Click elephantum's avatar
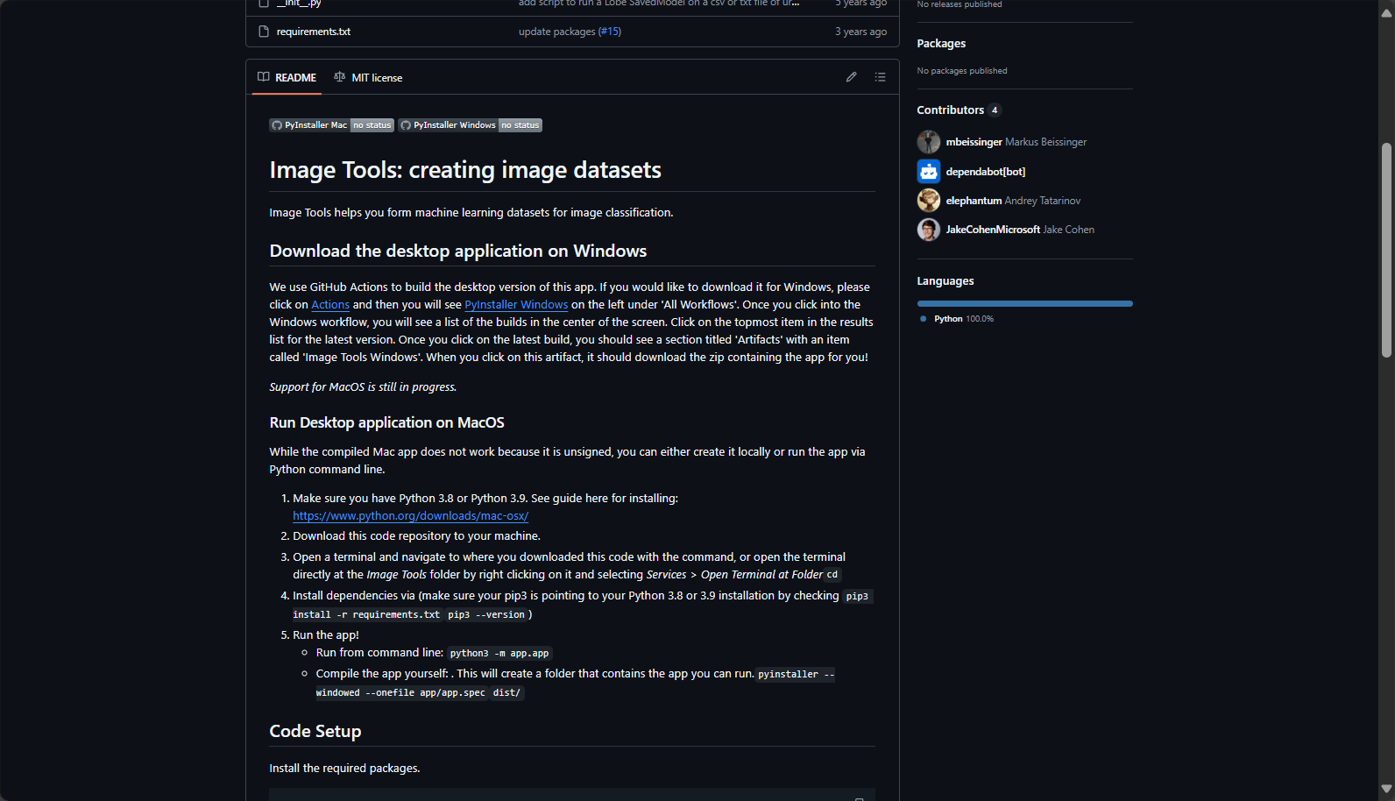This screenshot has width=1395, height=801. [x=929, y=201]
